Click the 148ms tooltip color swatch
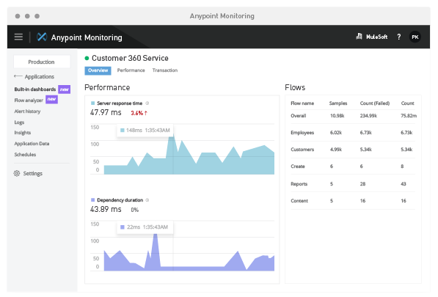The width and height of the screenshot is (438, 297). pyautogui.click(x=122, y=130)
